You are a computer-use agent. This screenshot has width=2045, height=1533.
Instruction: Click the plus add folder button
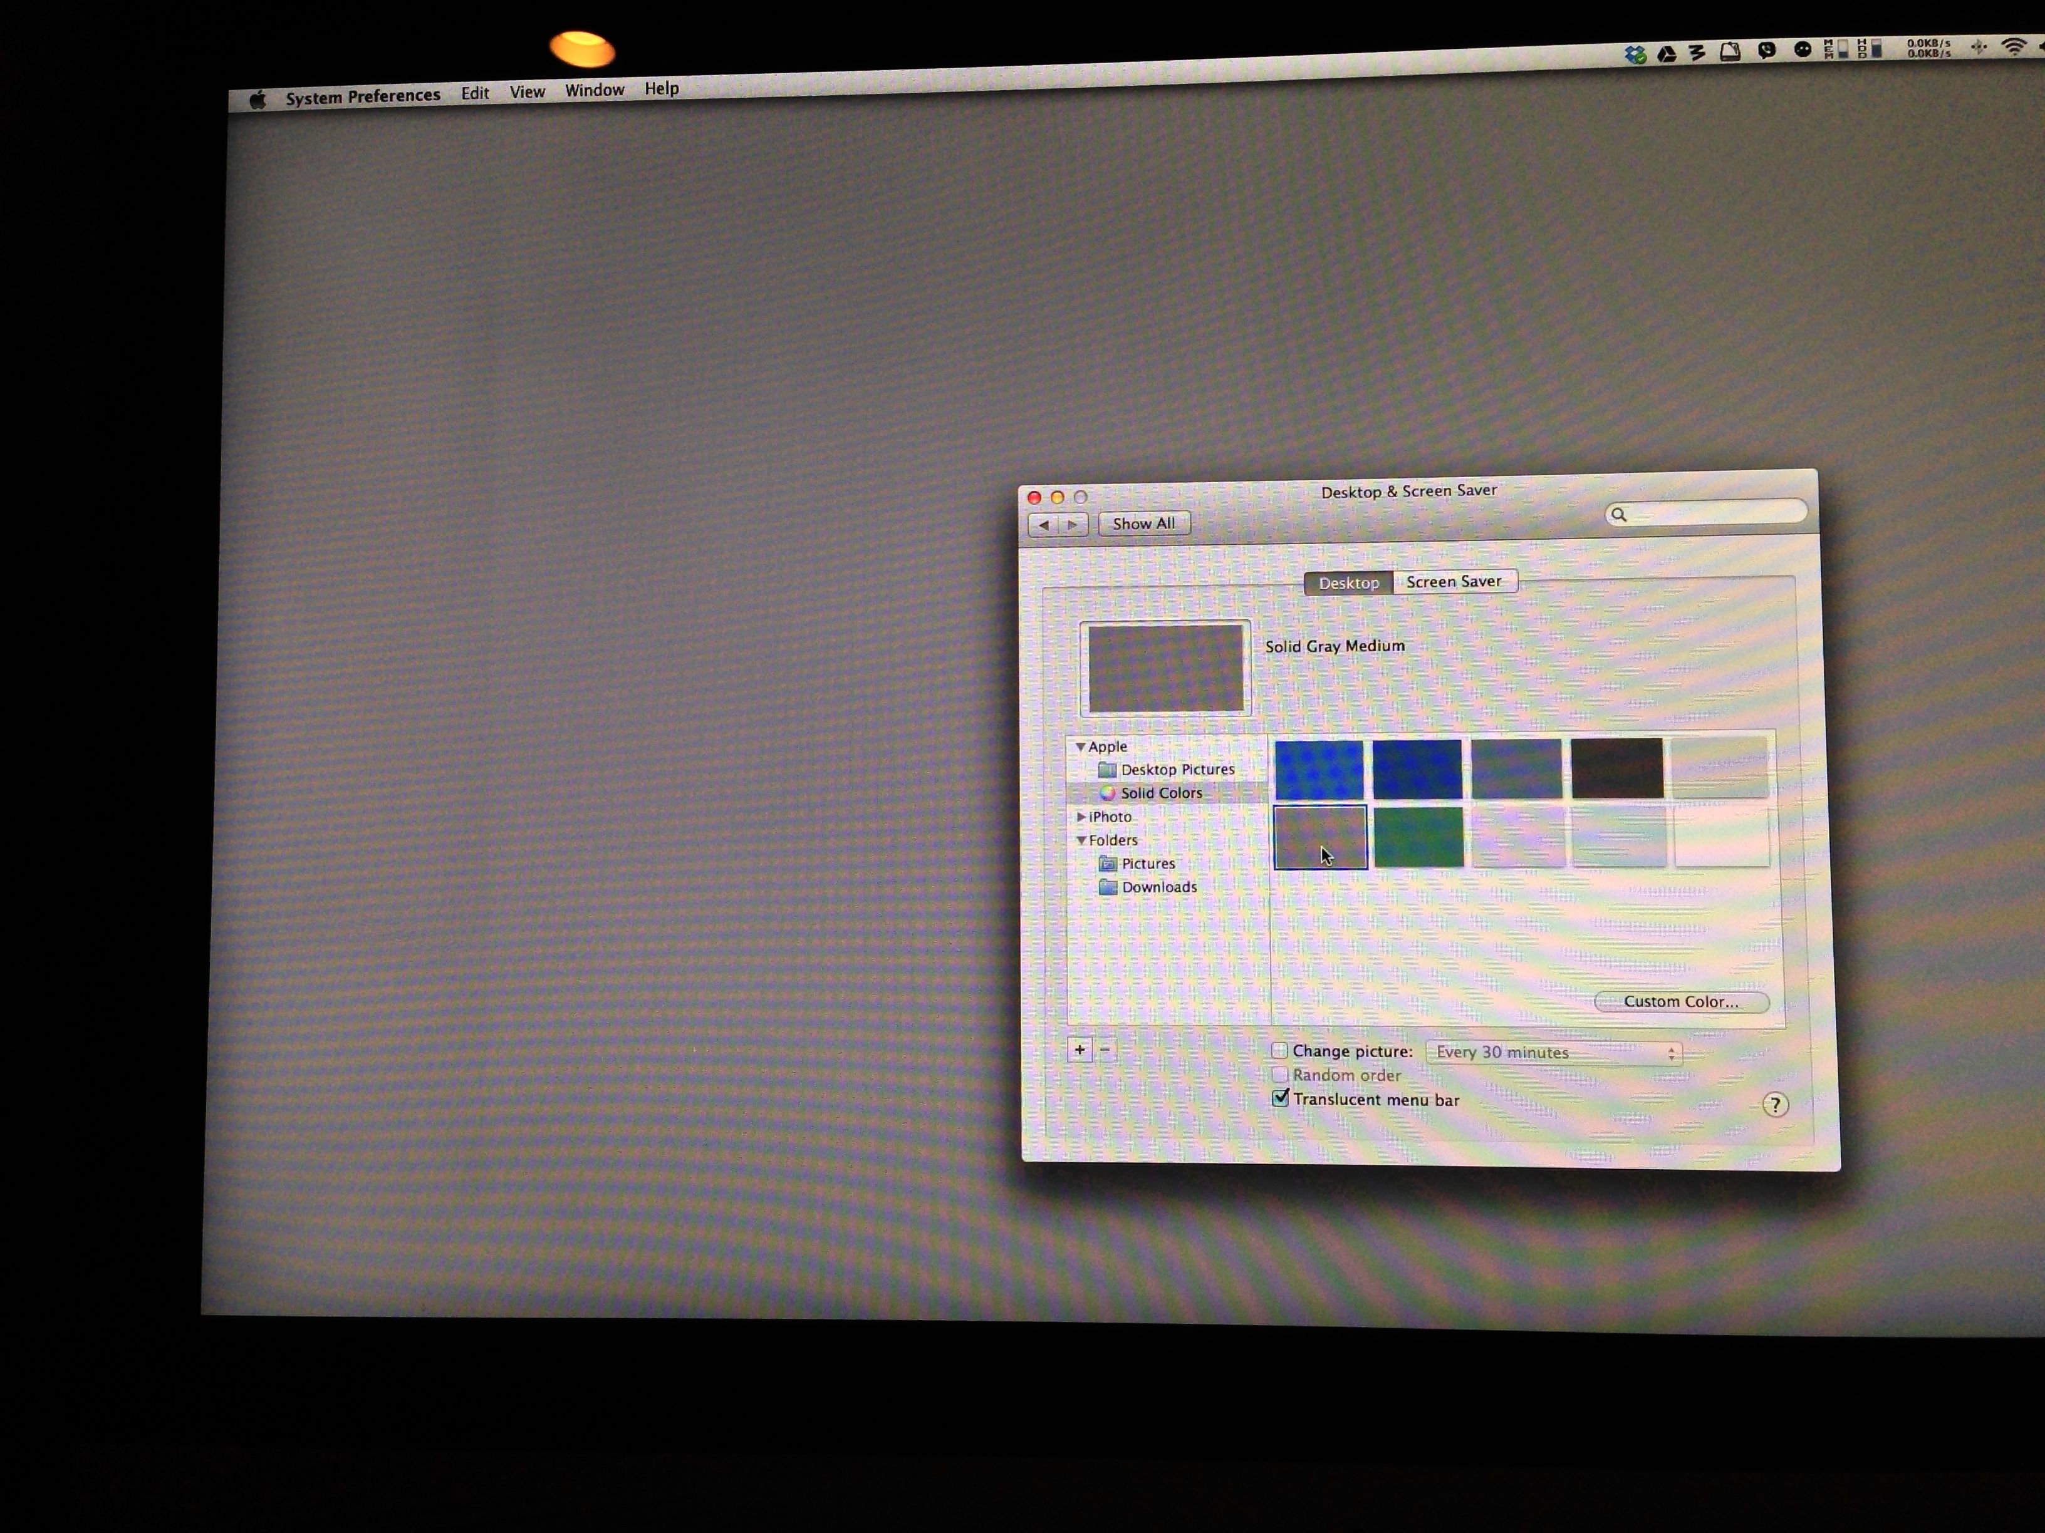point(1079,1050)
